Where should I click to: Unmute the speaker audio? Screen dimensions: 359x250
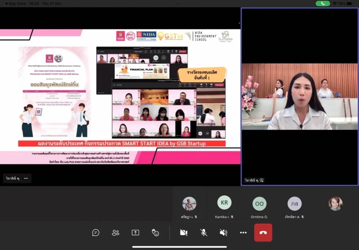click(223, 233)
